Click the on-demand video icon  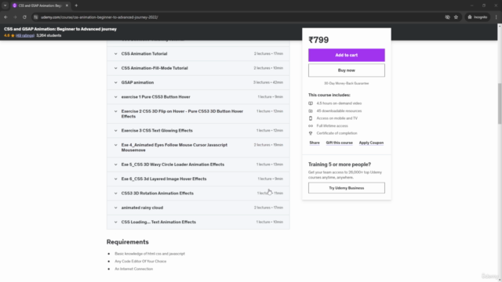[x=311, y=103]
